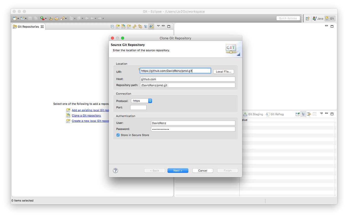Click in the URI field
The image size is (348, 217).
(175, 71)
